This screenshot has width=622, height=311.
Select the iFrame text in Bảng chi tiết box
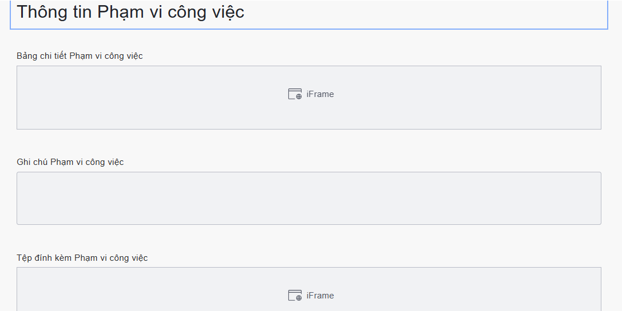320,94
